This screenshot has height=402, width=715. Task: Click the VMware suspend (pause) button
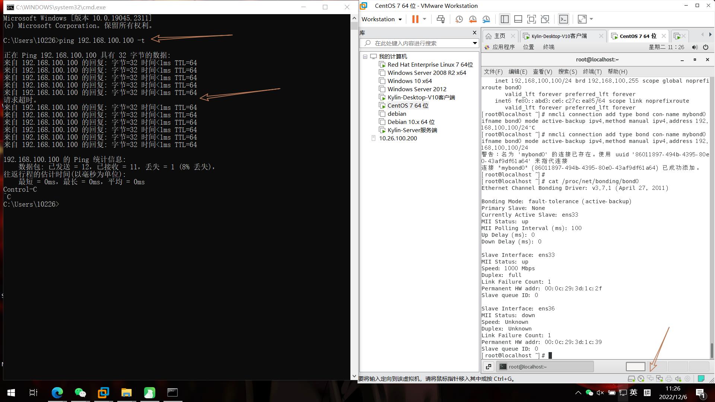415,19
